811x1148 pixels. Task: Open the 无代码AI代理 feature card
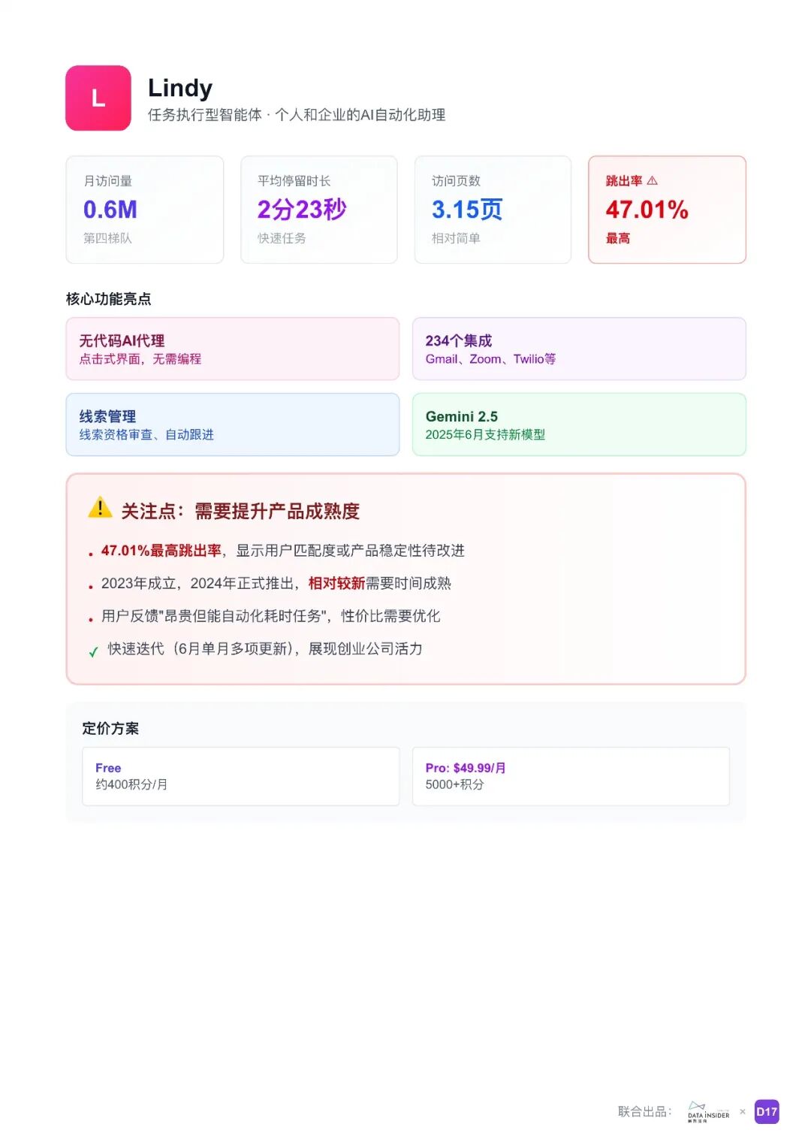233,349
